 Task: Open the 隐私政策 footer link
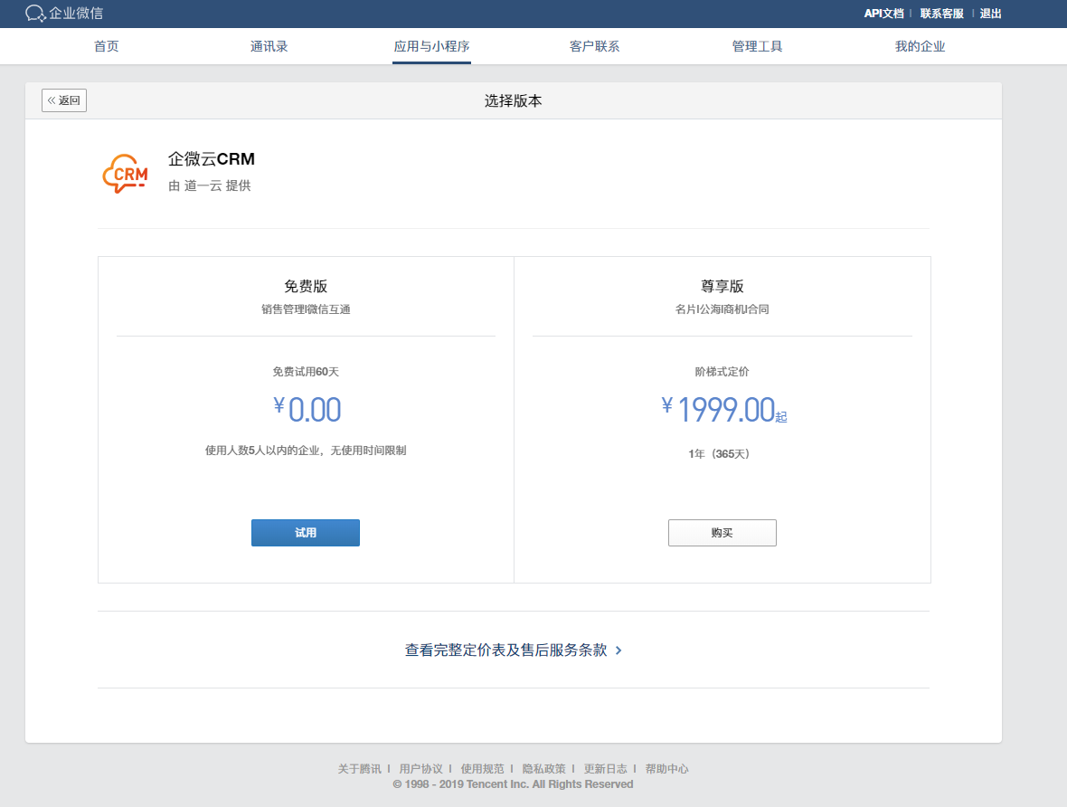(x=543, y=769)
